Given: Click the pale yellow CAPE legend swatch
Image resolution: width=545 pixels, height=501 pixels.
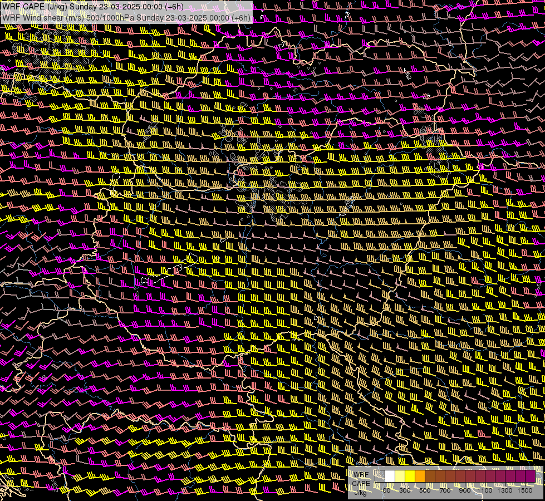Looking at the screenshot, I should click(x=400, y=477).
